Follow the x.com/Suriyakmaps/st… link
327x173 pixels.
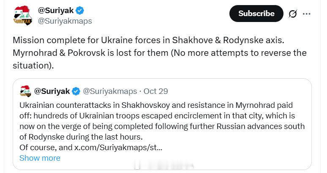pos(118,147)
